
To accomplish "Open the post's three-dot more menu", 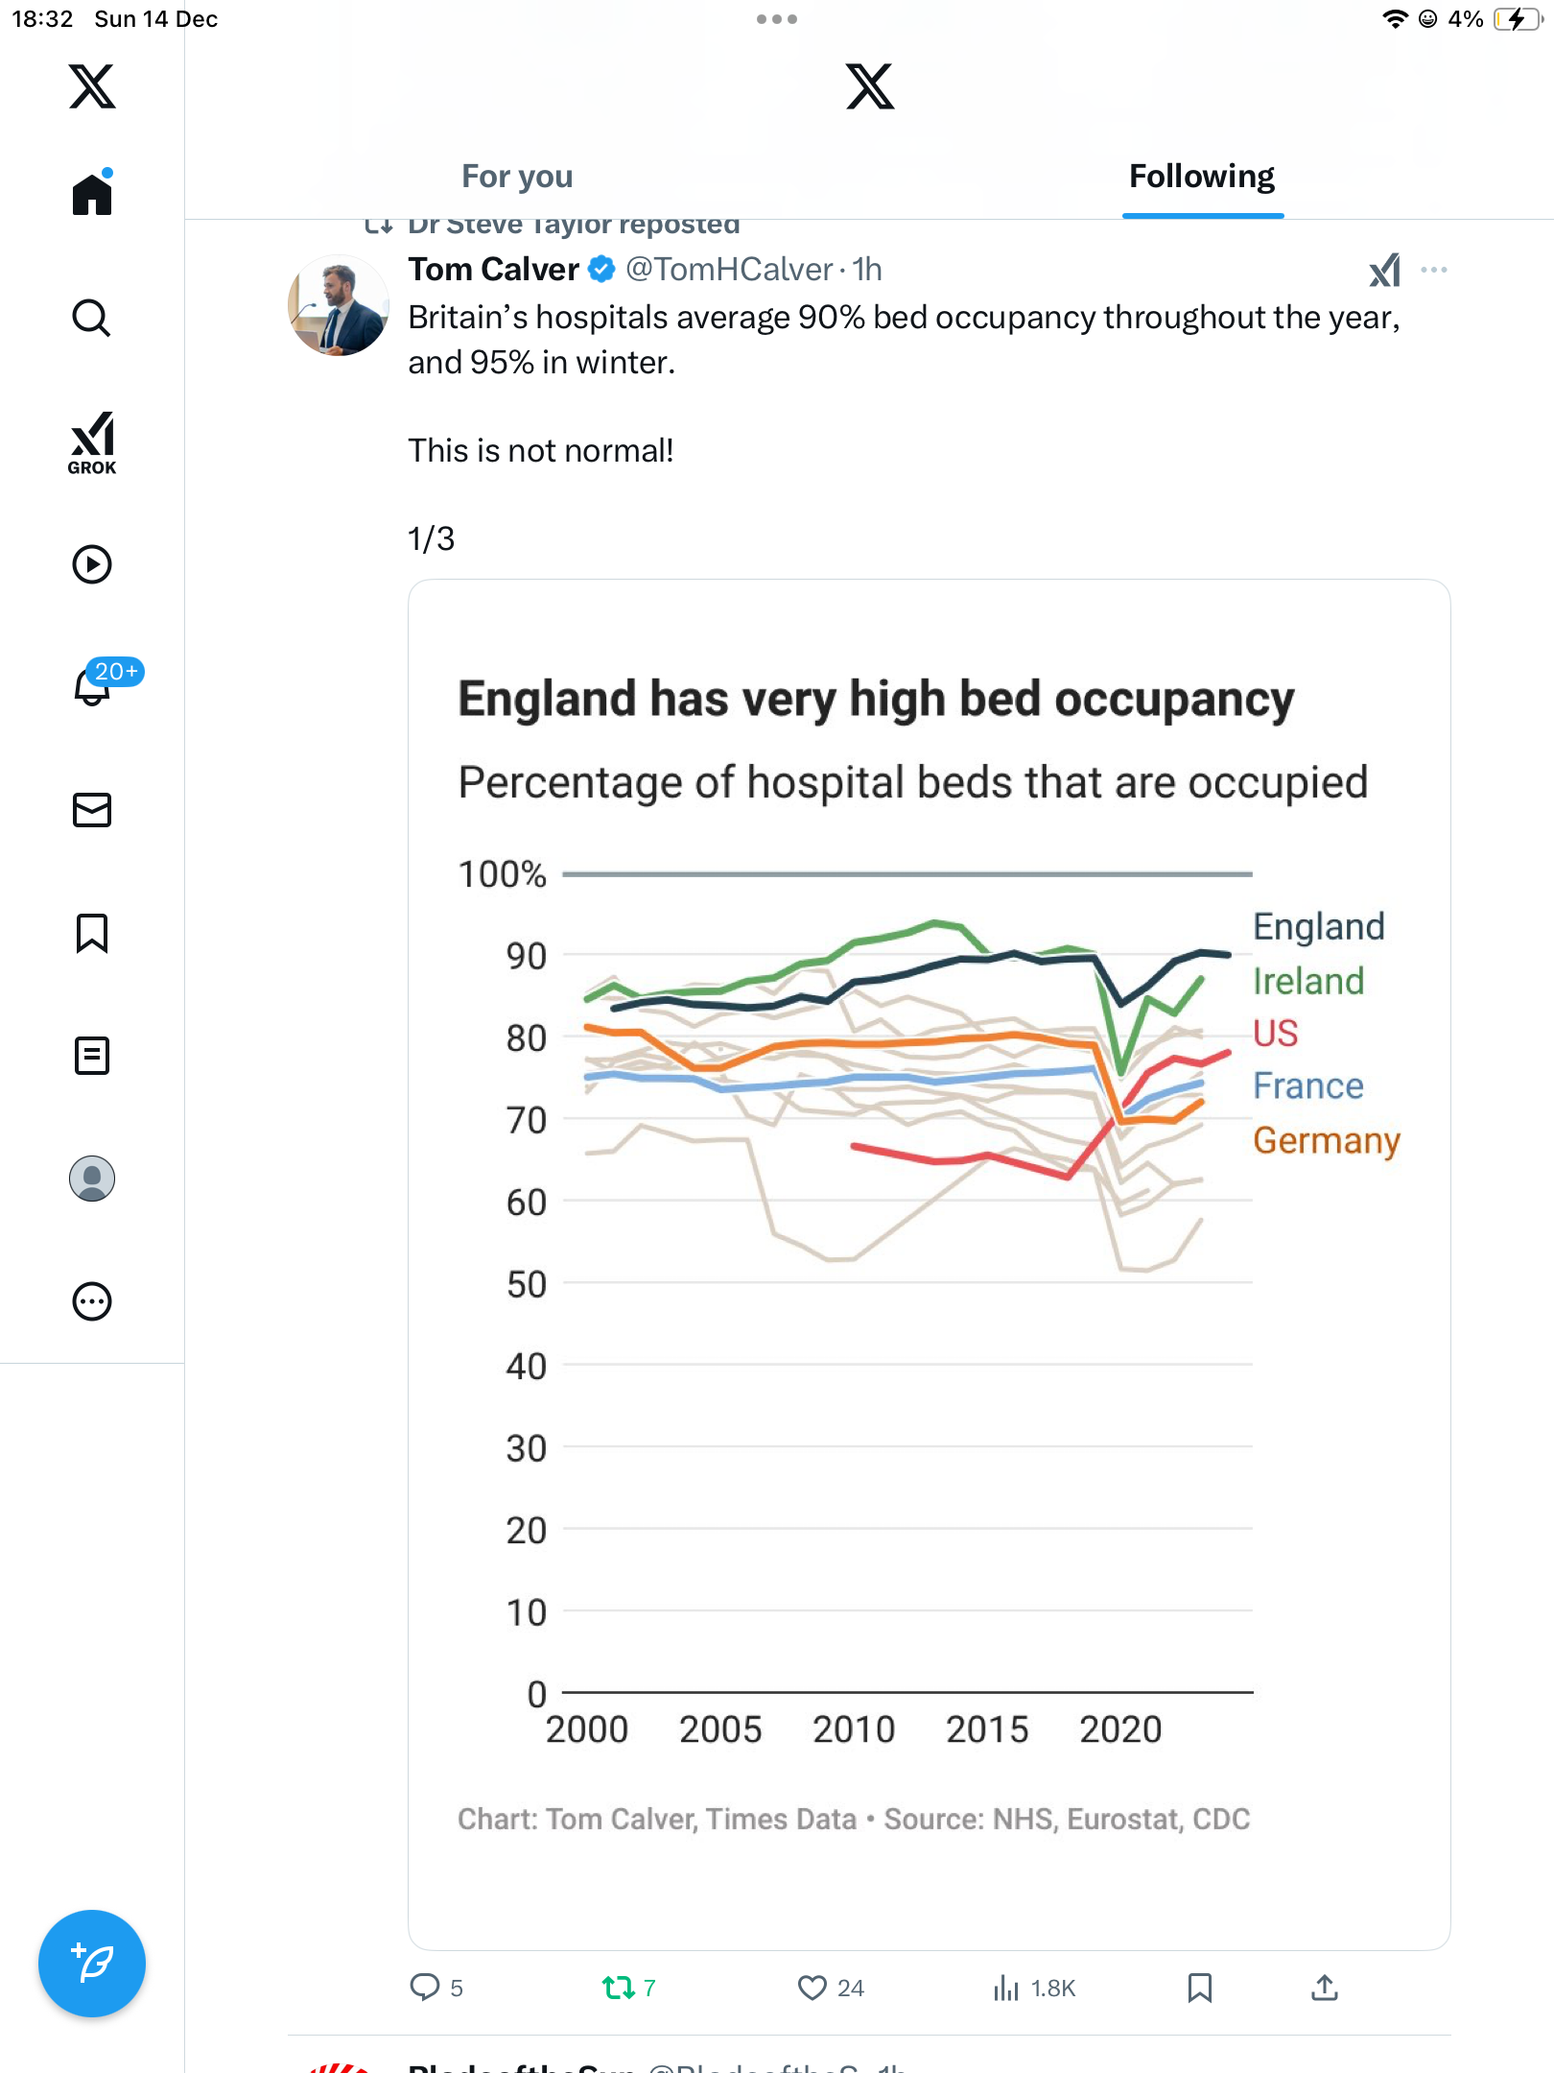I will click(1434, 270).
